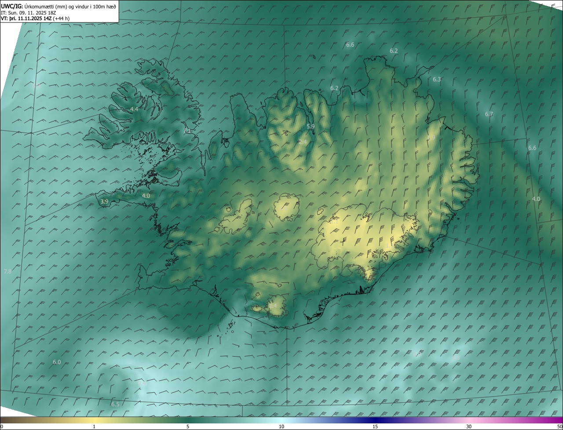Click the legend tick label 50

(x=559, y=427)
